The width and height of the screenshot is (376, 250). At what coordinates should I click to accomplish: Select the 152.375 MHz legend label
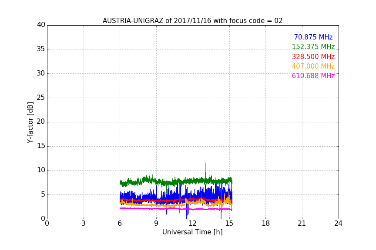[313, 46]
